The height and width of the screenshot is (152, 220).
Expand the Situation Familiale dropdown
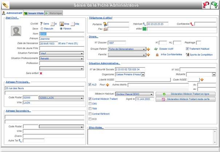click(x=82, y=53)
